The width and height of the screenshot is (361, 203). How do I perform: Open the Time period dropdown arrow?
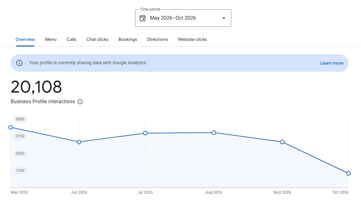tap(223, 18)
